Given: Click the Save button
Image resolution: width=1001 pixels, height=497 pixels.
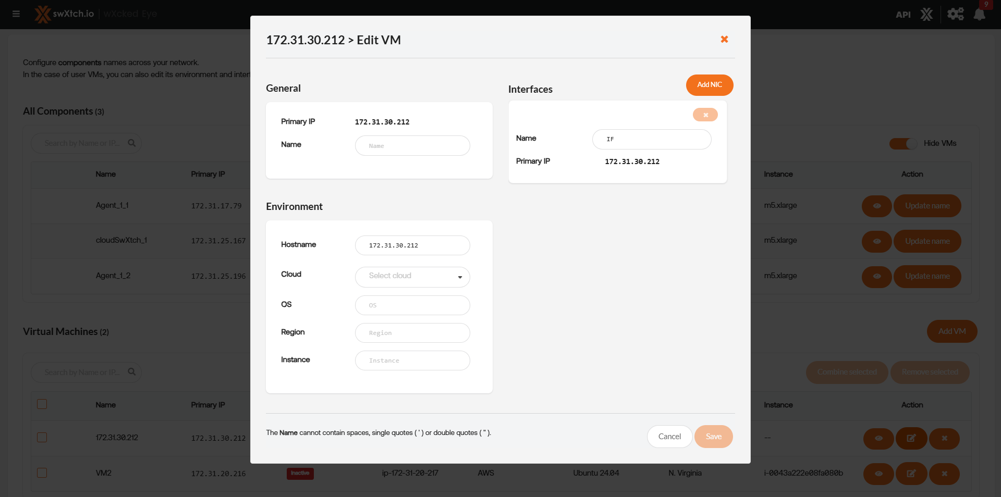Looking at the screenshot, I should point(713,437).
